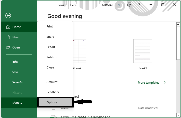This screenshot has height=118, width=181.
Task: Close the Excel window
Action: click(x=175, y=5)
